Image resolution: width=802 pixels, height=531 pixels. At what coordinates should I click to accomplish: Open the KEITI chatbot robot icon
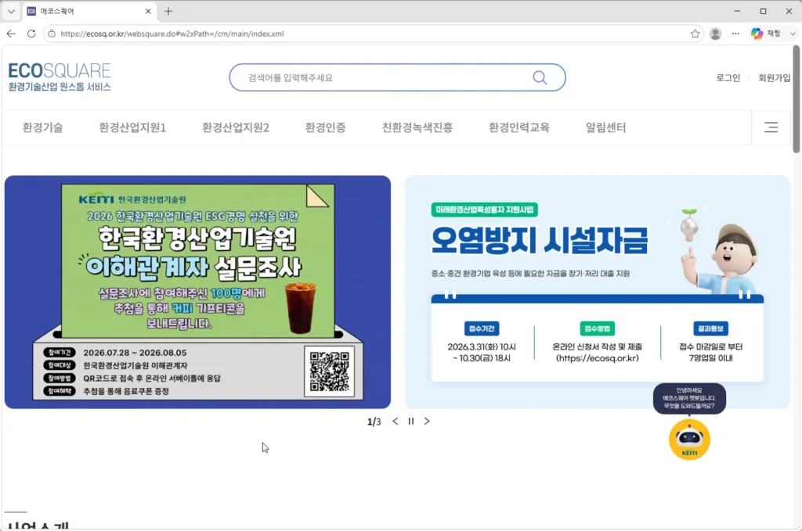point(689,439)
